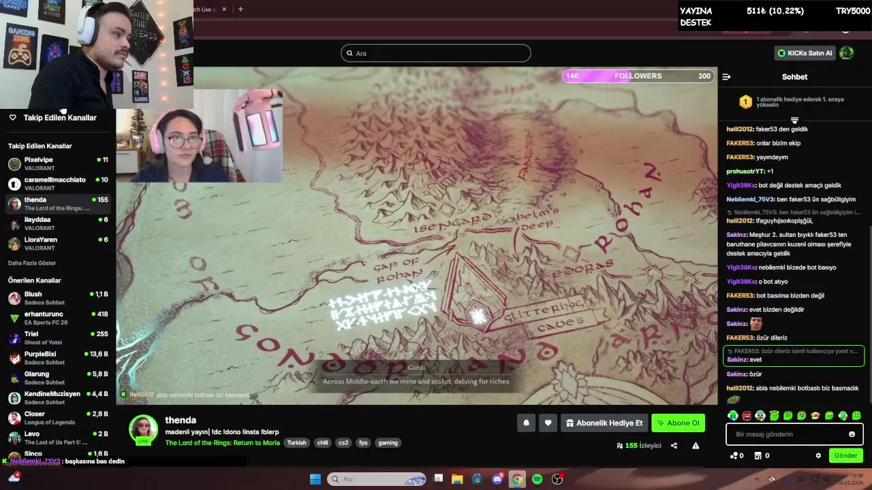Screen dimensions: 872x490
Task: Click the thenda channel name
Action: pyautogui.click(x=181, y=420)
